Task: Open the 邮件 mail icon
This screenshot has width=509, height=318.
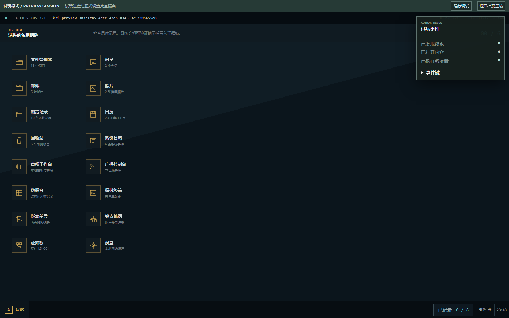Action: [x=19, y=88]
